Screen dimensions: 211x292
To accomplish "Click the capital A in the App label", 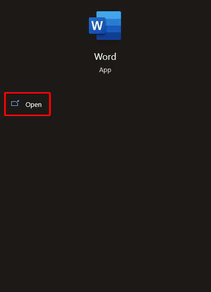I will pyautogui.click(x=101, y=70).
